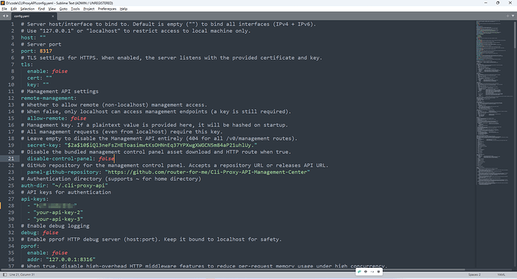Click the "host:" key on line 3
Screen dimensions: 517x279
point(28,37)
